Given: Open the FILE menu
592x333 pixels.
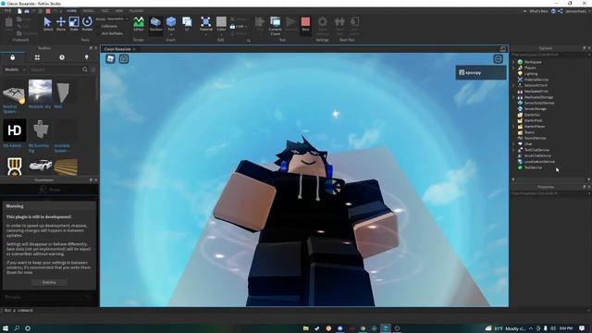Looking at the screenshot, I should 7,11.
